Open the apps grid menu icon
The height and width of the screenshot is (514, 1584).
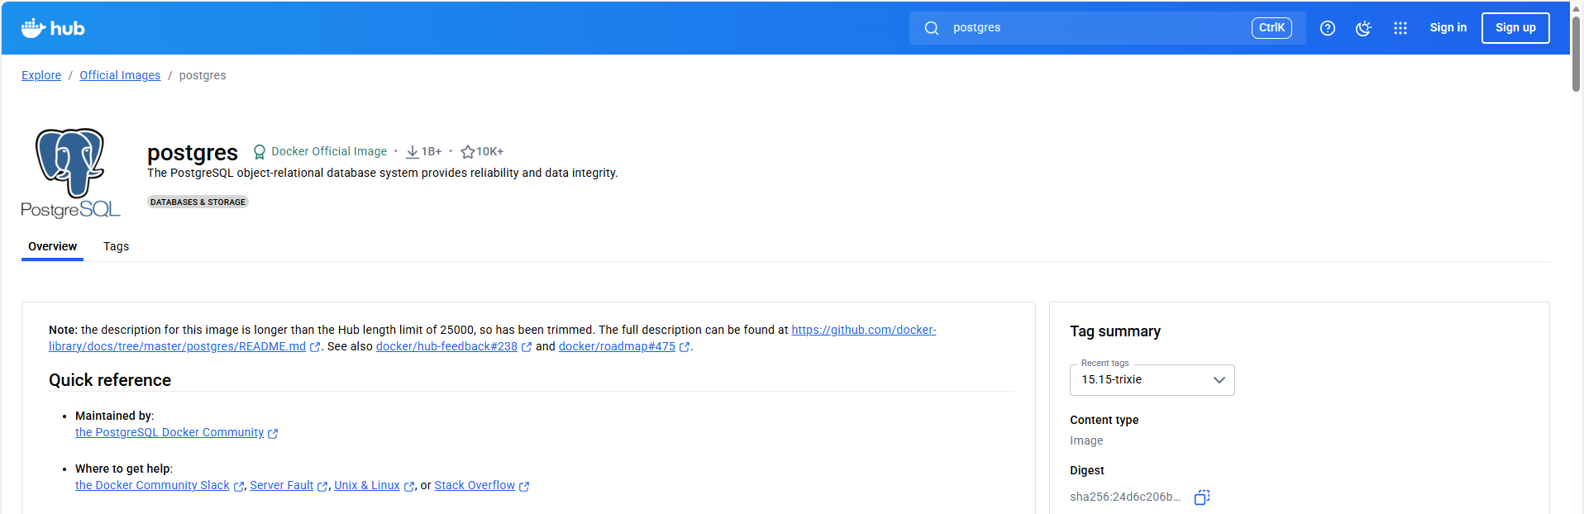click(1400, 28)
